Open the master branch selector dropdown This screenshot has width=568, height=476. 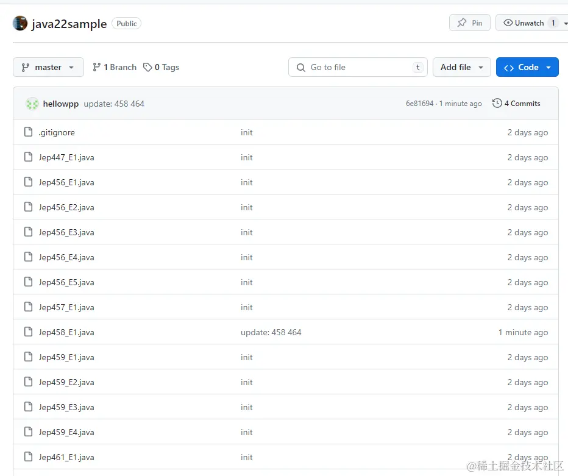click(48, 67)
